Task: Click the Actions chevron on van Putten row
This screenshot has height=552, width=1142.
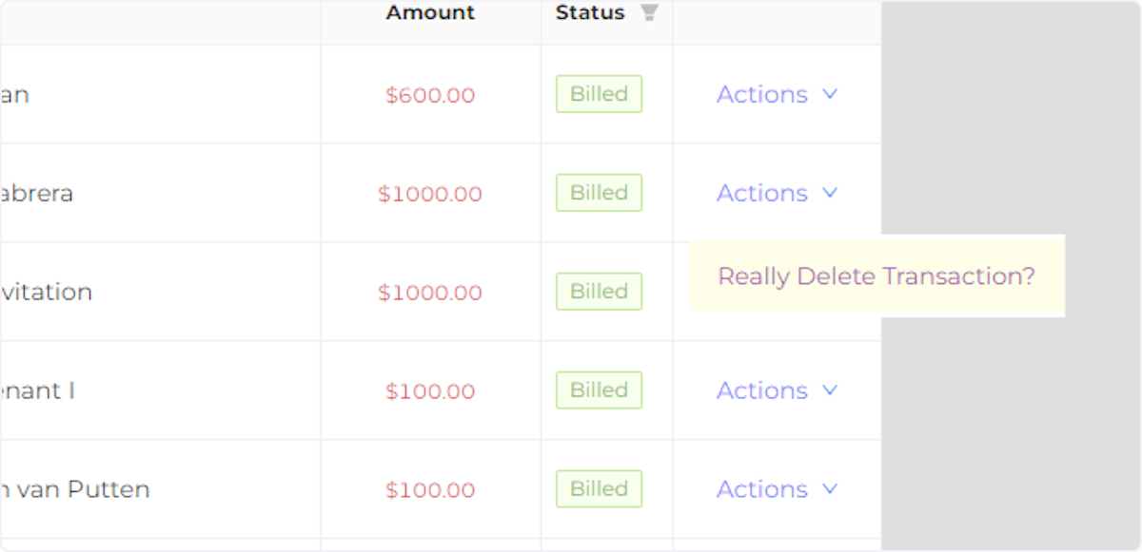Action: (x=829, y=489)
